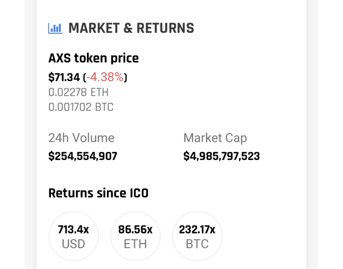
Task: Select the 0.001702 BTC price
Action: [x=81, y=107]
